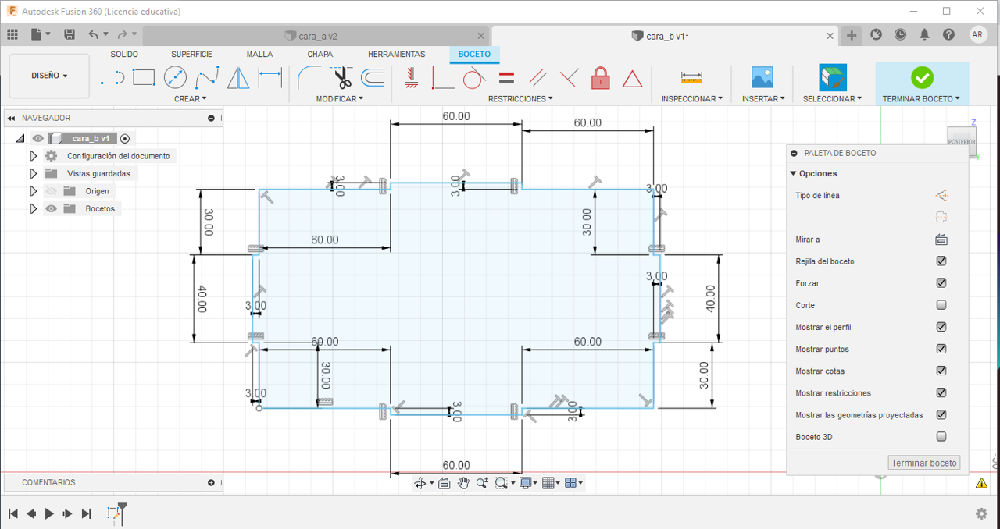Toggle Rejilla del boceto checkbox

(x=941, y=261)
